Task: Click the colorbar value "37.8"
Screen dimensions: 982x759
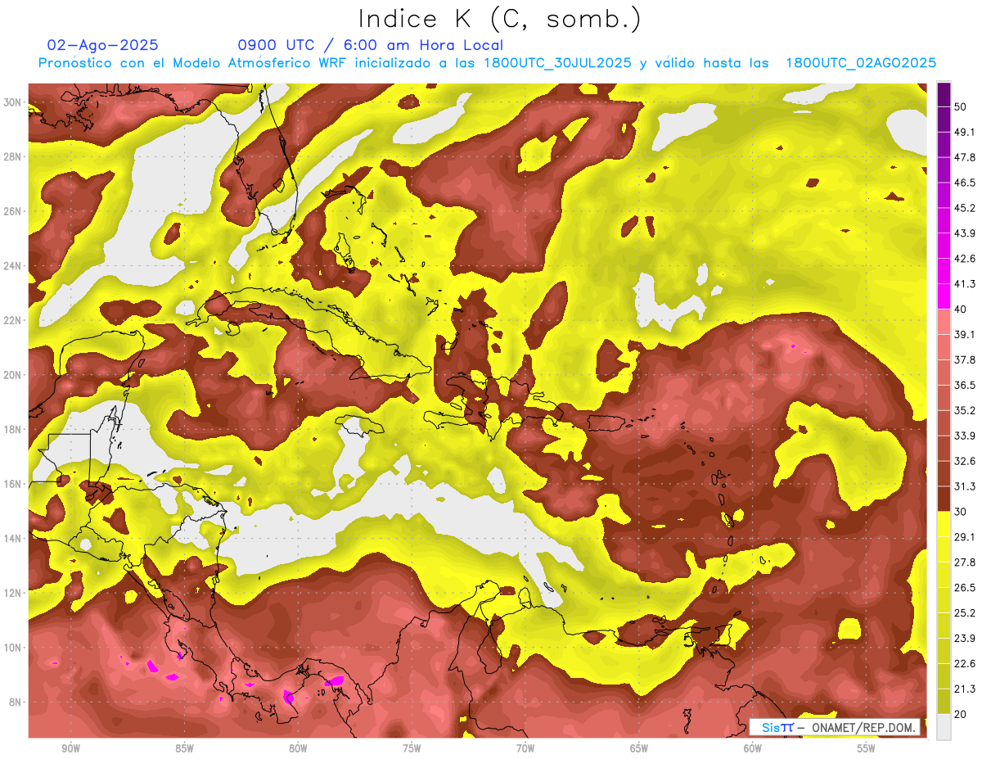Action: tap(965, 359)
